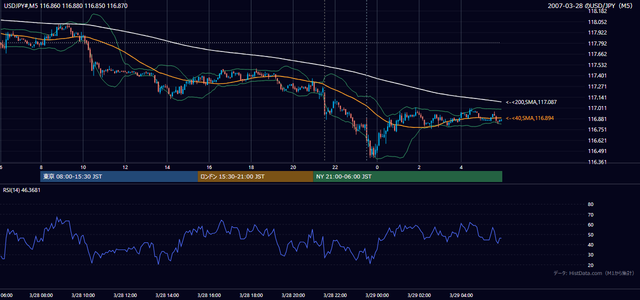This screenshot has width=640, height=300.
Task: Click price axis value 118.052
Action: (x=597, y=22)
